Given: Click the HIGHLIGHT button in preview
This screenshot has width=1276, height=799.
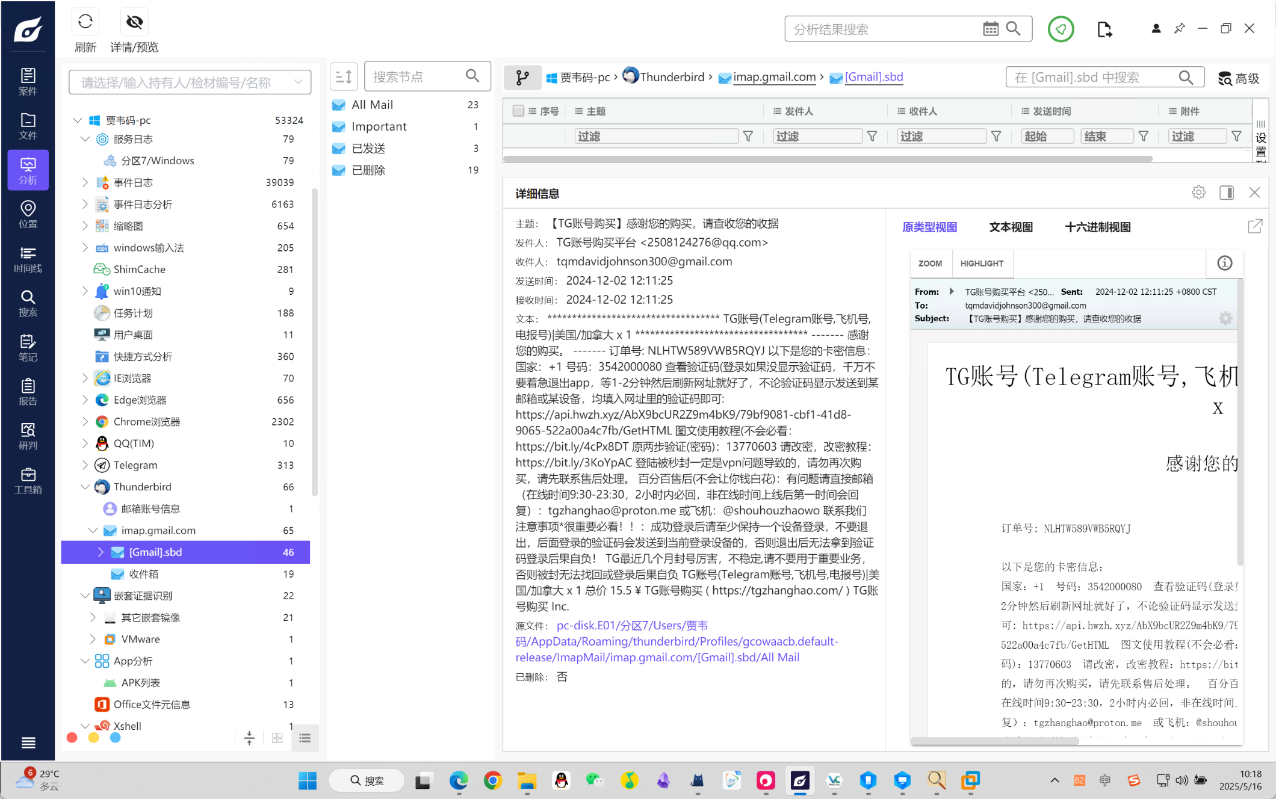Looking at the screenshot, I should (982, 264).
